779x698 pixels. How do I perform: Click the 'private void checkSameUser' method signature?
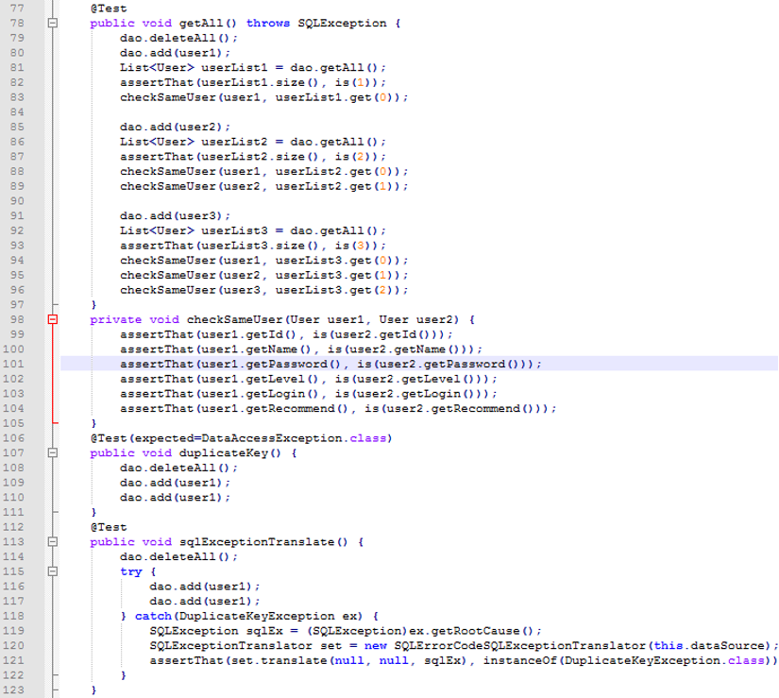point(282,319)
